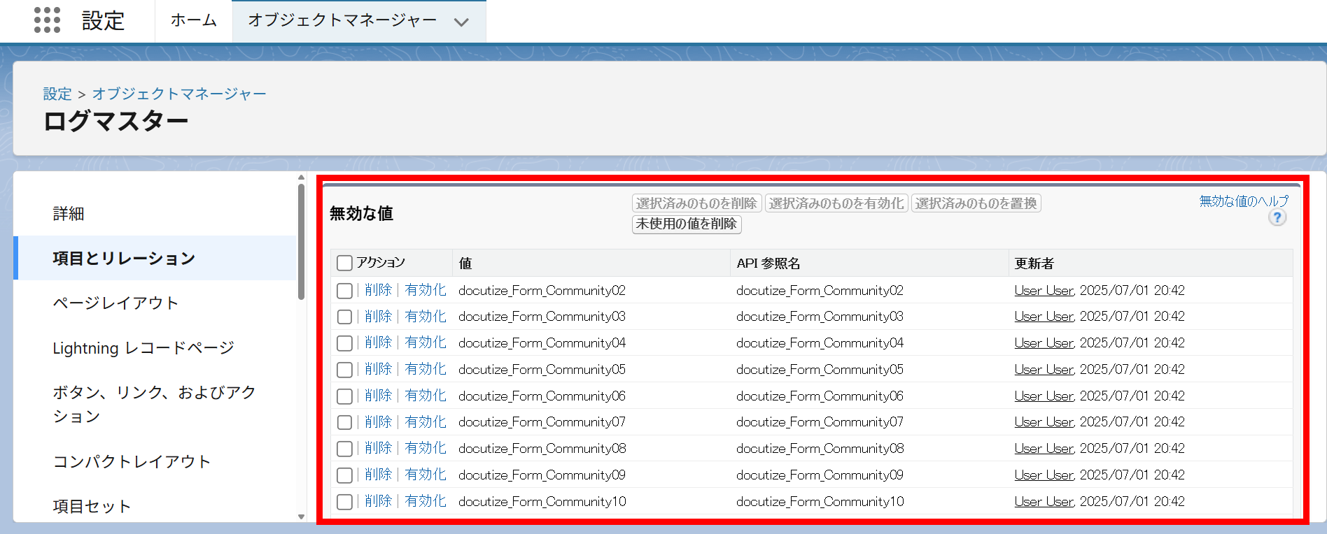Click 有効化 for docutize_Form_Community05
The image size is (1327, 534).
426,369
